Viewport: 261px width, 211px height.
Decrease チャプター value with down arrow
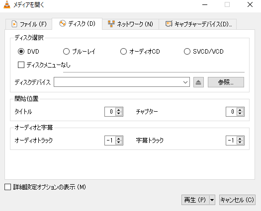pyautogui.click(x=240, y=113)
